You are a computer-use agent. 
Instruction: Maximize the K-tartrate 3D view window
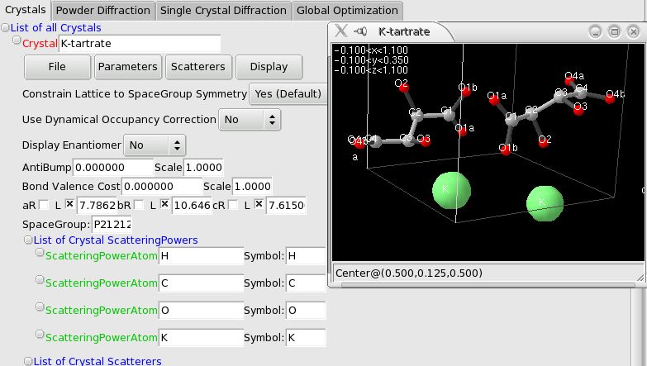click(614, 31)
